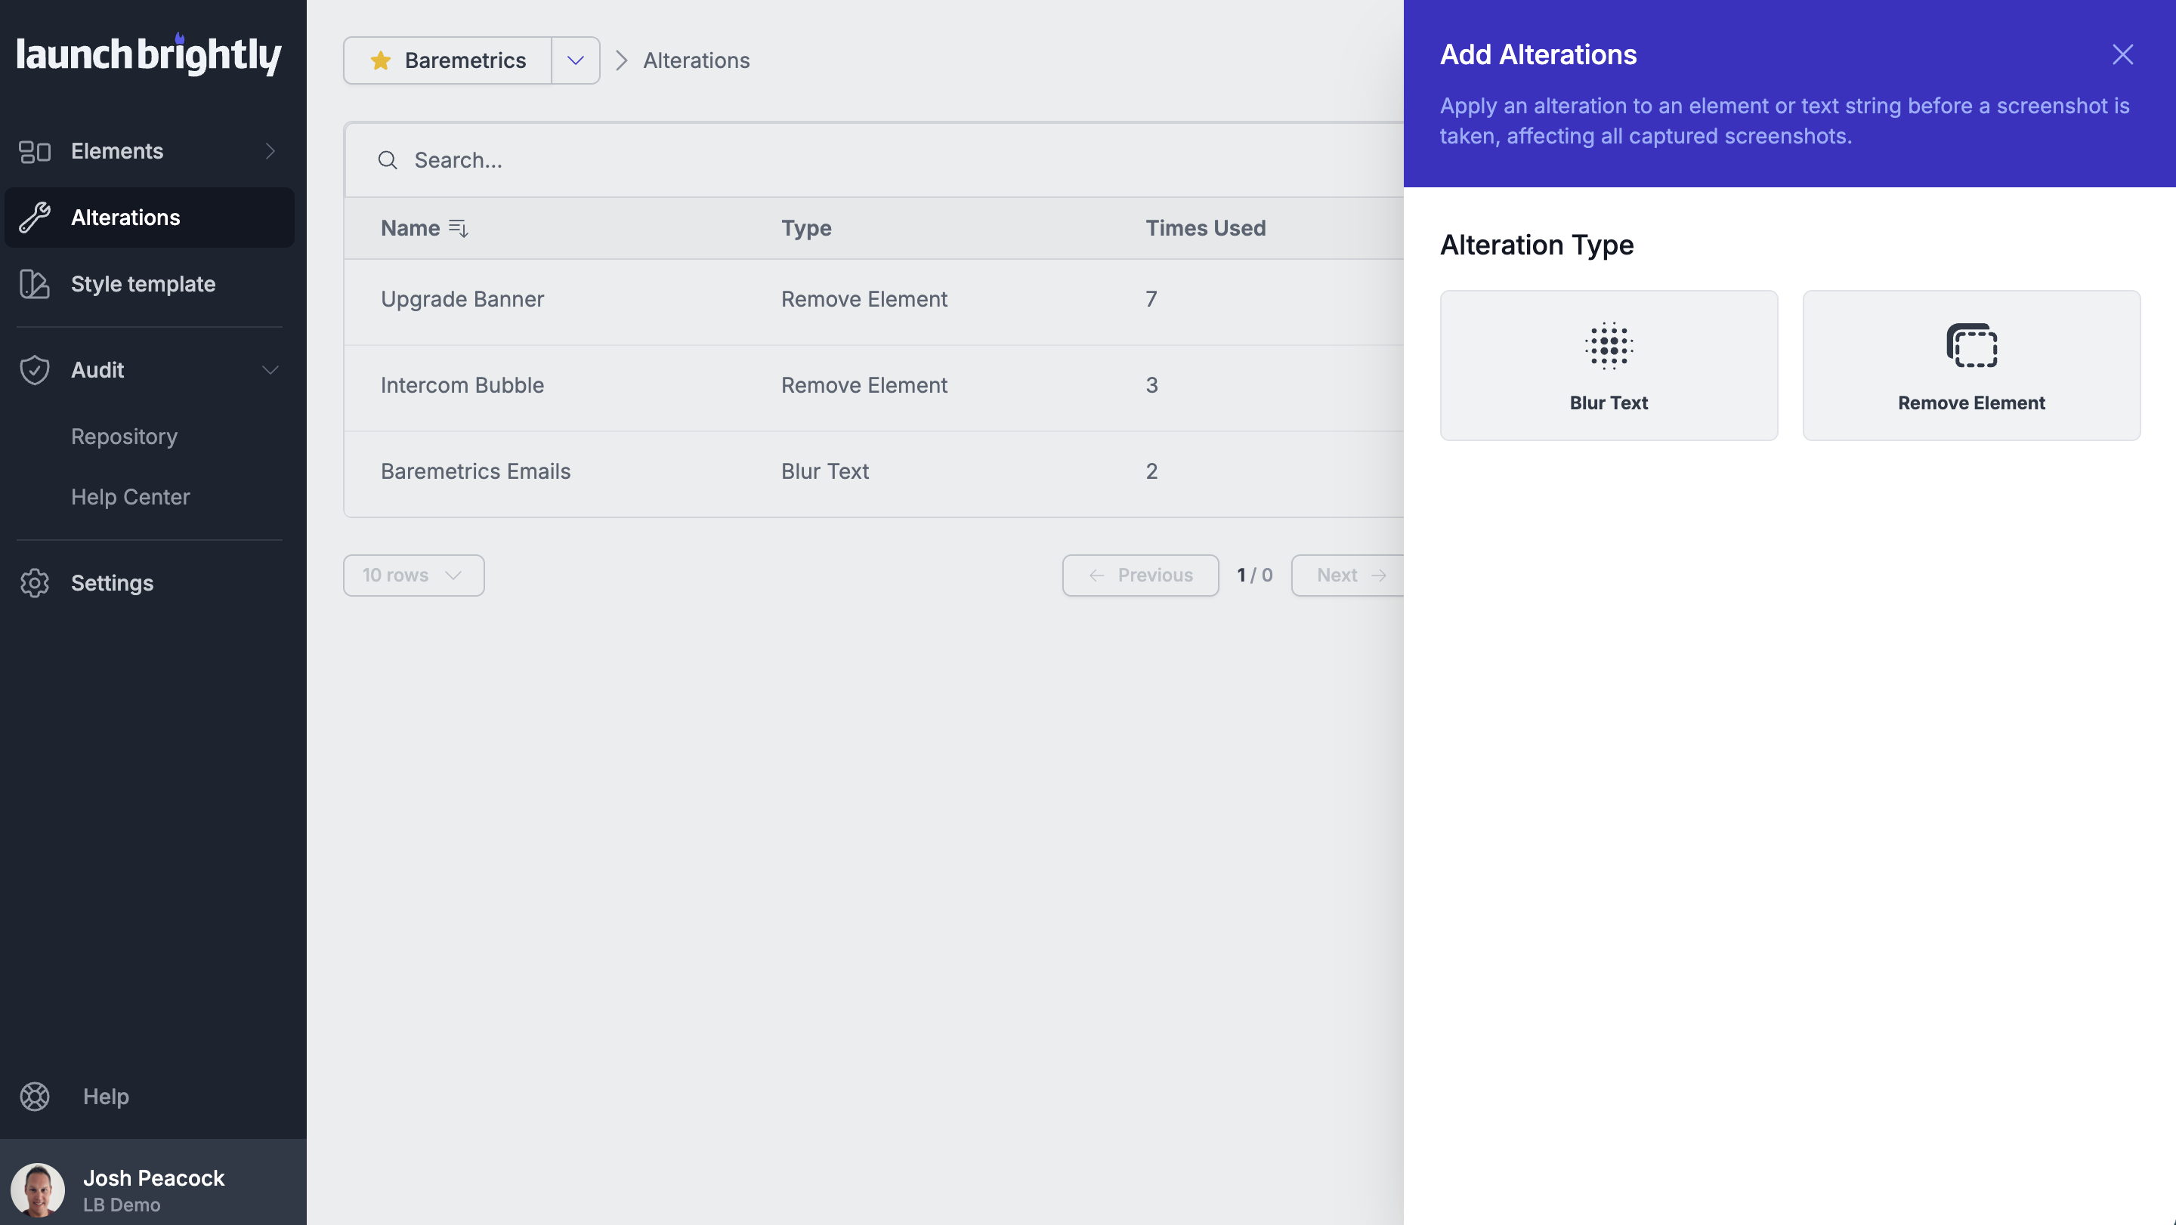Click the Add Alterations panel title
The width and height of the screenshot is (2176, 1225).
coord(1538,55)
